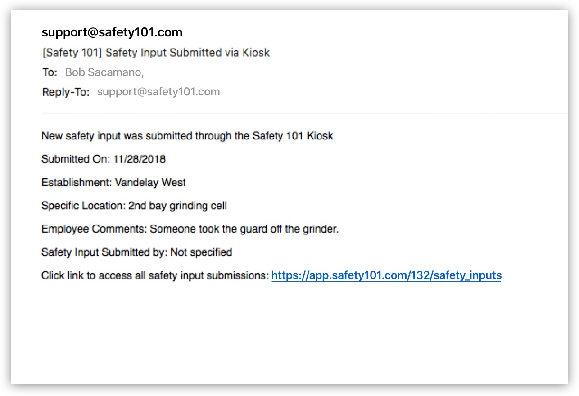This screenshot has height=396, width=579.
Task: Click the 'Reply-To:' field label
Action: pyautogui.click(x=66, y=92)
